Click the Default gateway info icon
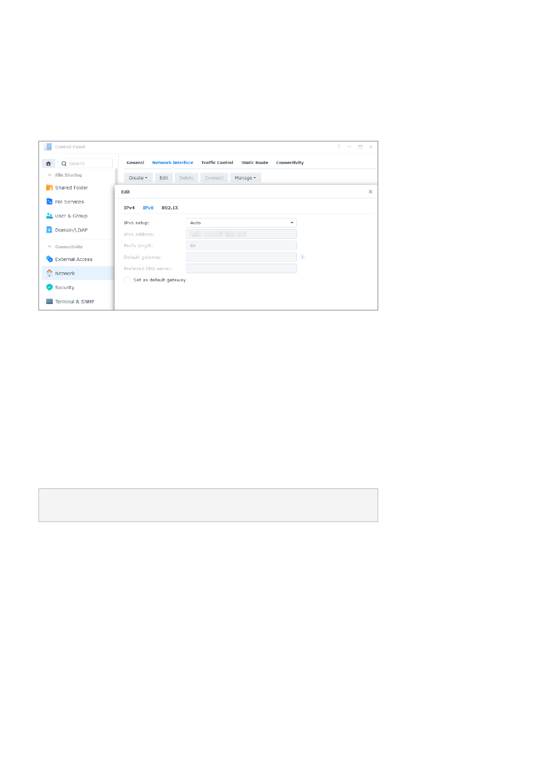Image resolution: width=540 pixels, height=763 pixels. [x=302, y=257]
